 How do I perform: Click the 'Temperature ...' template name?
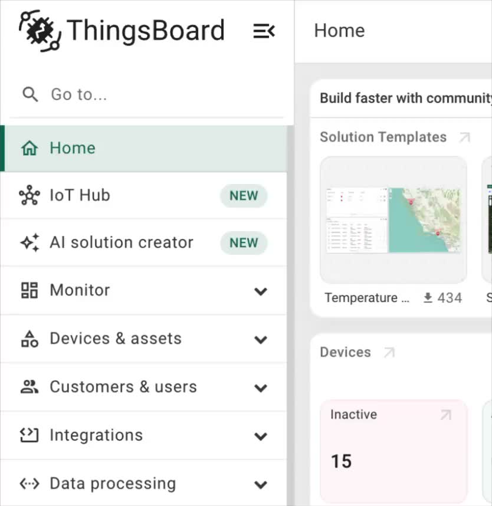367,298
